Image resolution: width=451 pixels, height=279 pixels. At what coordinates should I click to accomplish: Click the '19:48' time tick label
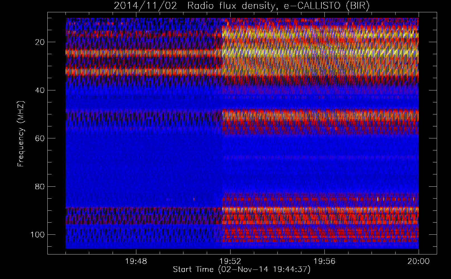pos(136,261)
